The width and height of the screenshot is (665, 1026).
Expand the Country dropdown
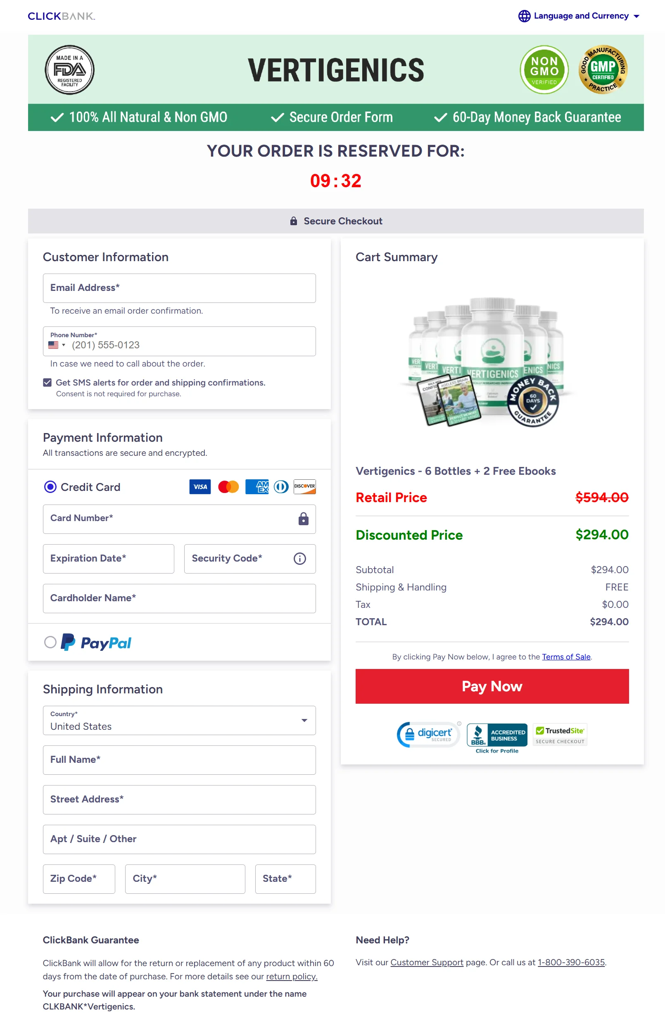click(179, 720)
